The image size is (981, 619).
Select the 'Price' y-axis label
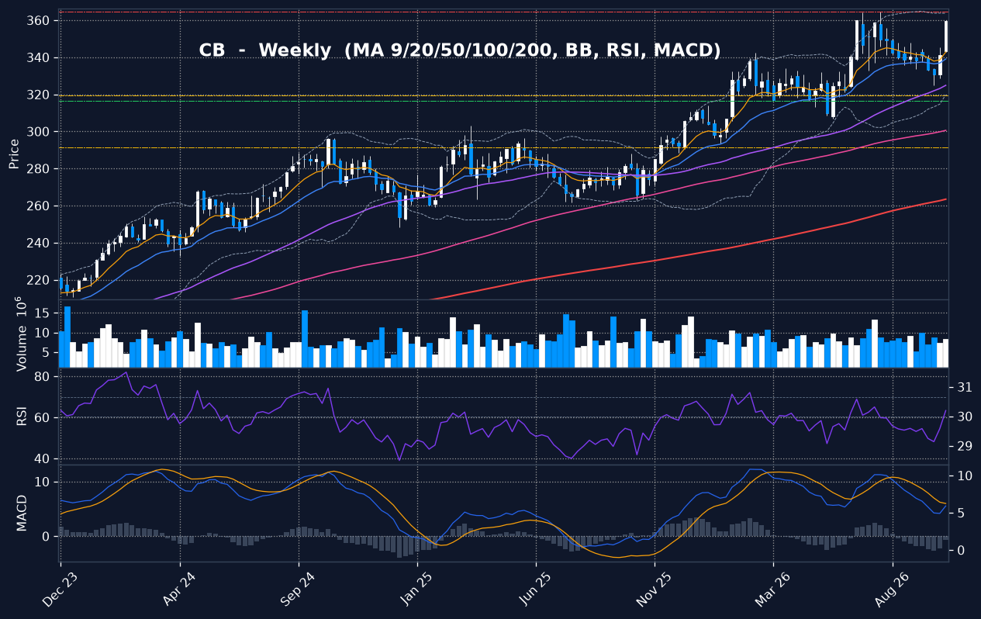[14, 154]
